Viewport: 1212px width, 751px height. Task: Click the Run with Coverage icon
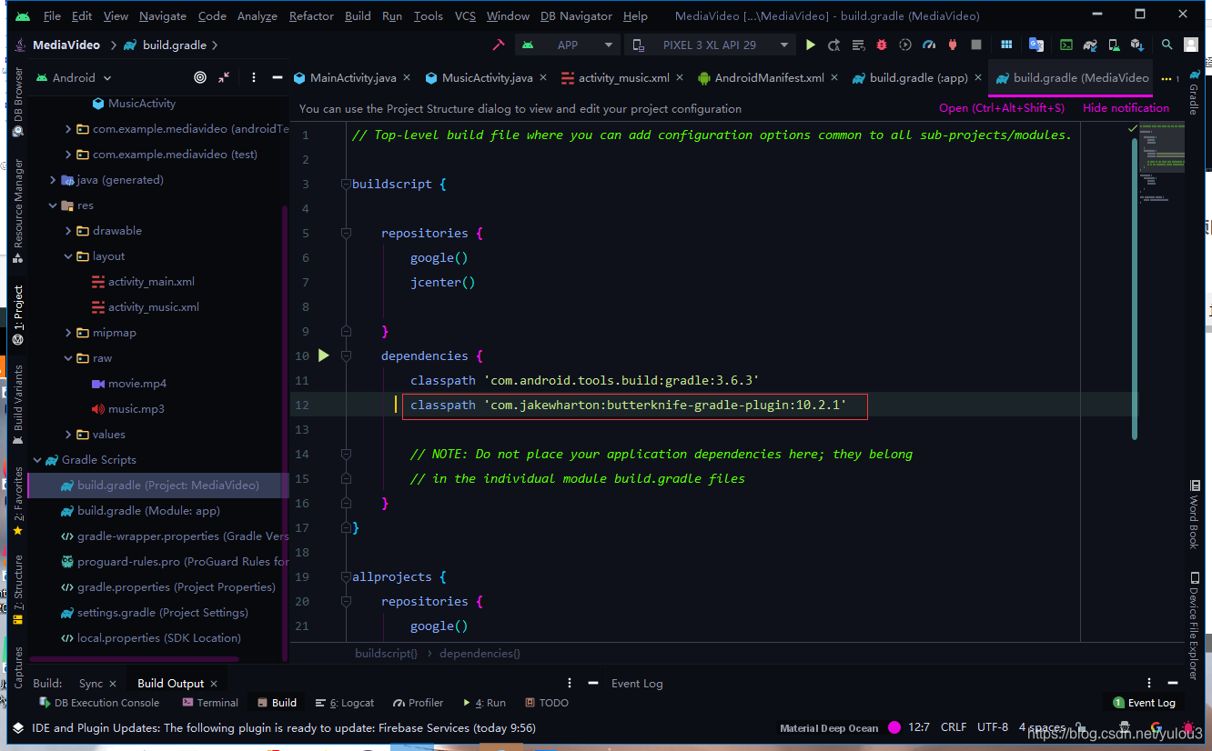[905, 45]
